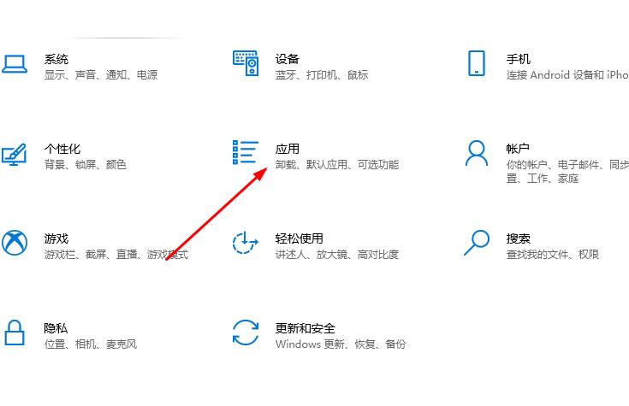Click the 手机 phone icon
This screenshot has width=629, height=406.
477,63
